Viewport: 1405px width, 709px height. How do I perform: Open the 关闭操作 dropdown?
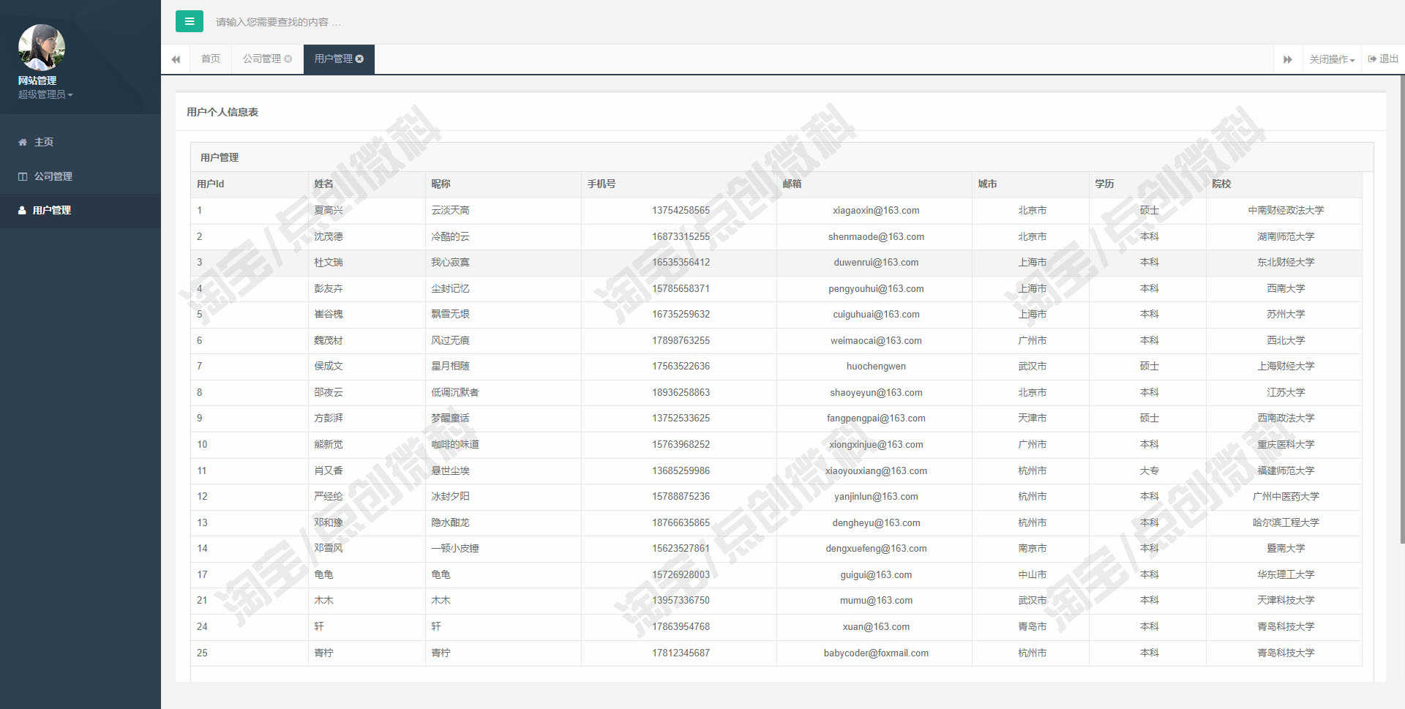(x=1332, y=59)
